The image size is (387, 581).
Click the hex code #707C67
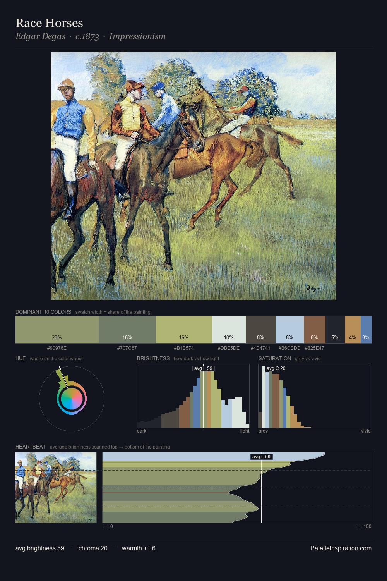point(127,348)
